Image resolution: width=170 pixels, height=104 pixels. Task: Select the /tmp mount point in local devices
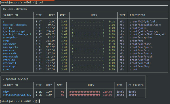tap(6, 41)
